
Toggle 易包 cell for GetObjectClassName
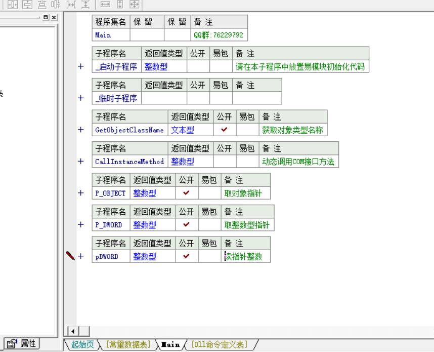pos(247,130)
